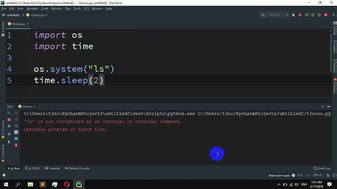Click the UTF-8 encoding selector
This screenshot has width=337, height=189.
[x=318, y=176]
